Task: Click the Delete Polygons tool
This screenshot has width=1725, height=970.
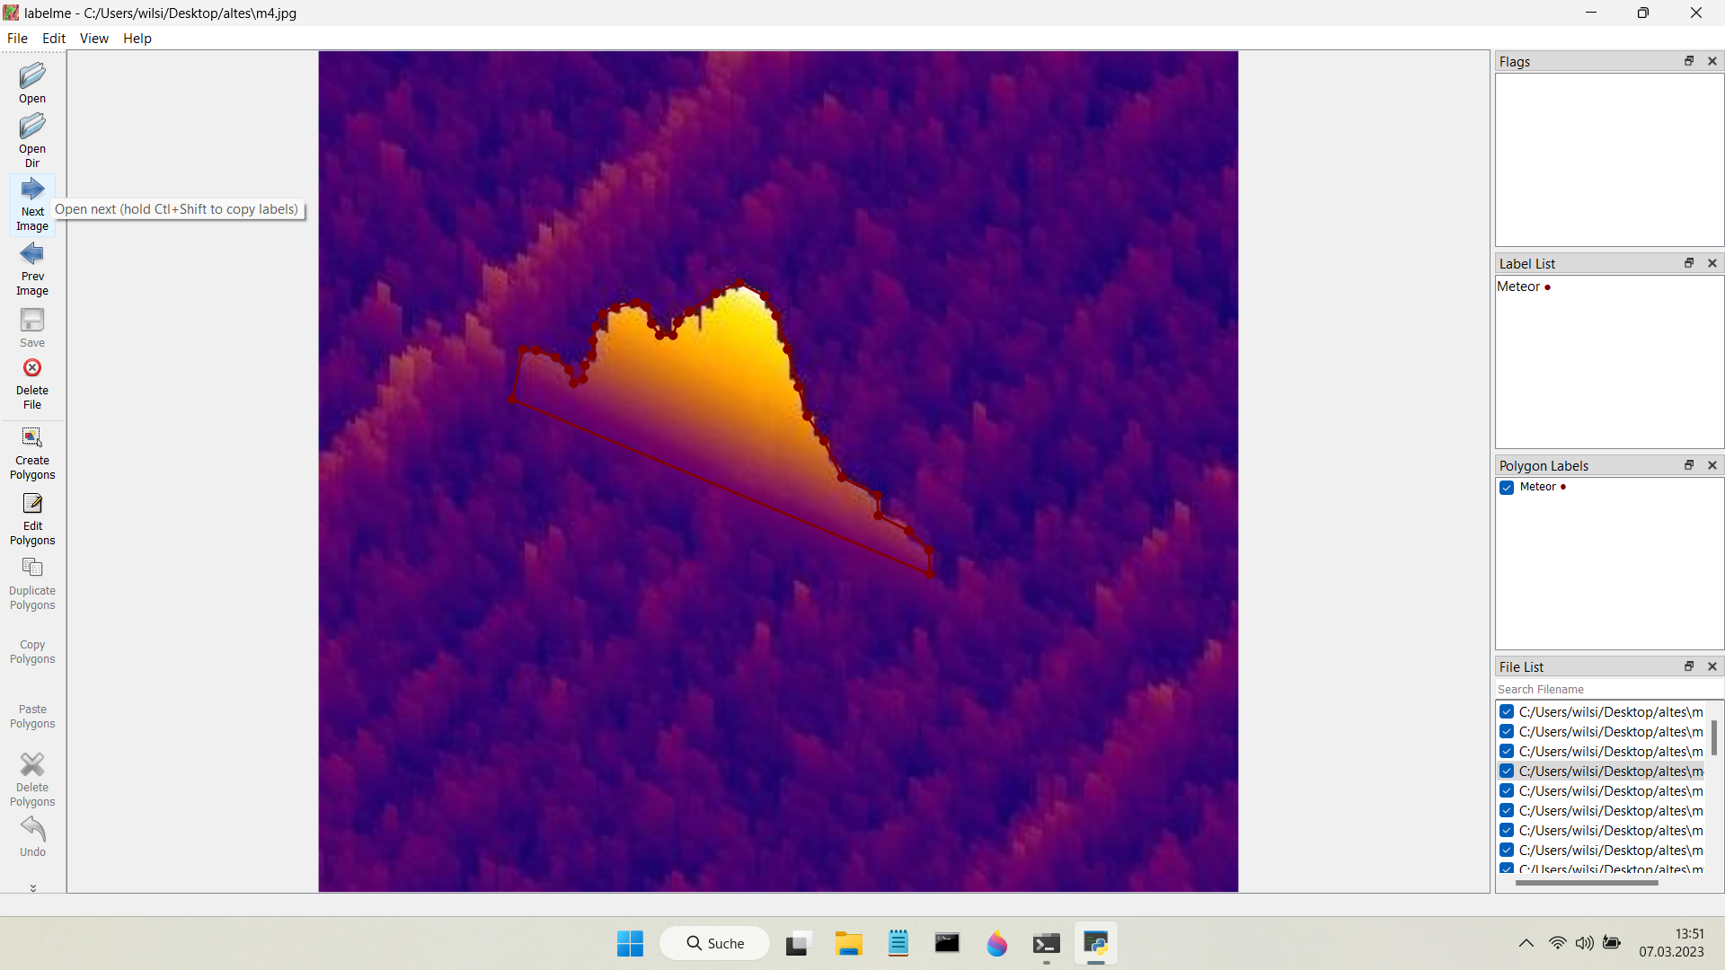Action: (32, 780)
